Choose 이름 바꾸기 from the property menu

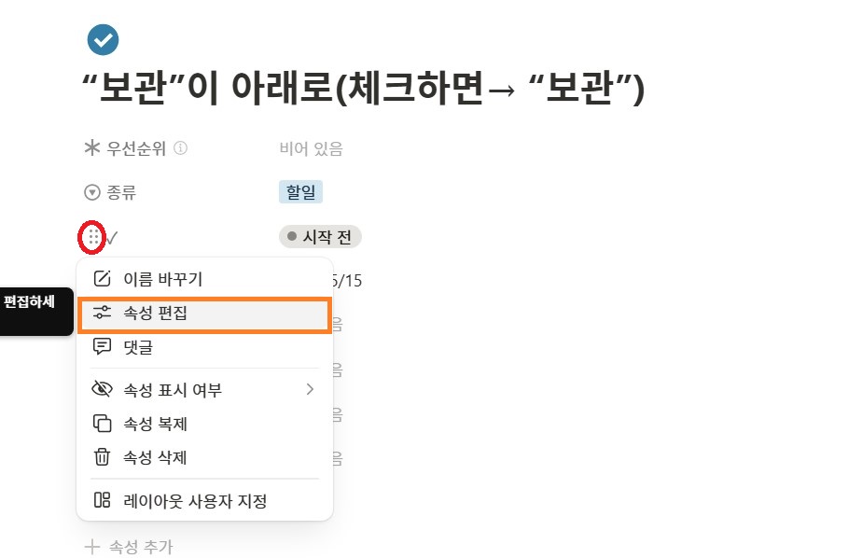point(162,278)
